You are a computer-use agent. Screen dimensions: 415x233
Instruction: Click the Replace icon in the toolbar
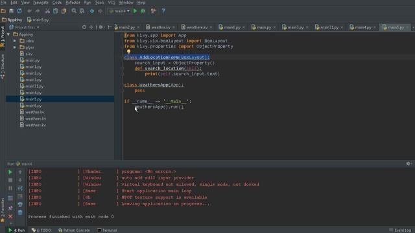point(82,11)
